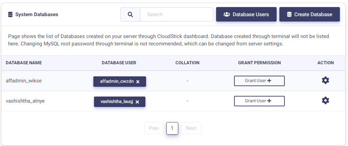348x146 pixels.
Task: Focus the Search input field
Action: (176, 14)
